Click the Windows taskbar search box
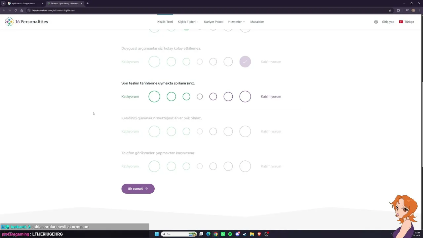The width and height of the screenshot is (423, 238). (x=179, y=234)
